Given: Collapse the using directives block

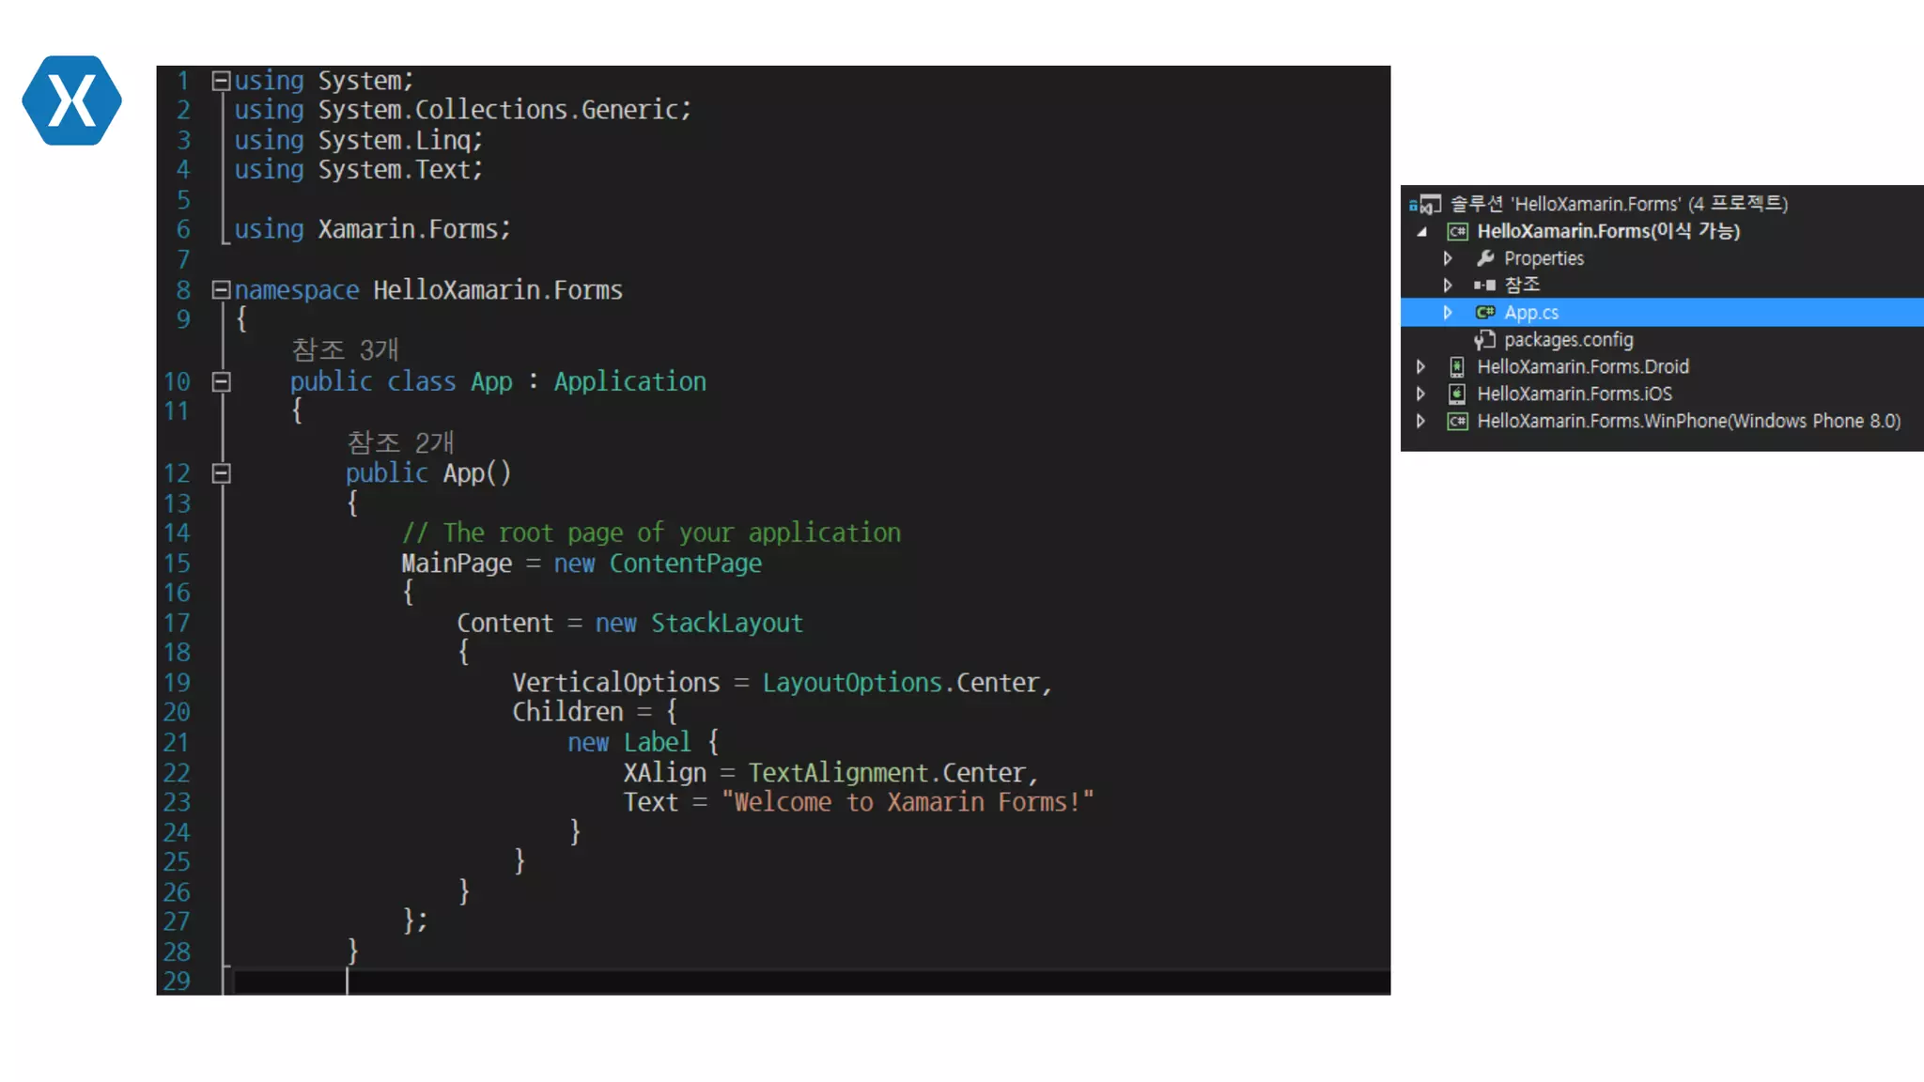Looking at the screenshot, I should [x=221, y=81].
